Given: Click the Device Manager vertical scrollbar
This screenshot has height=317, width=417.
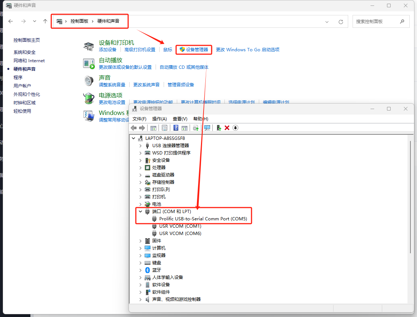Looking at the screenshot, I should pos(410,197).
